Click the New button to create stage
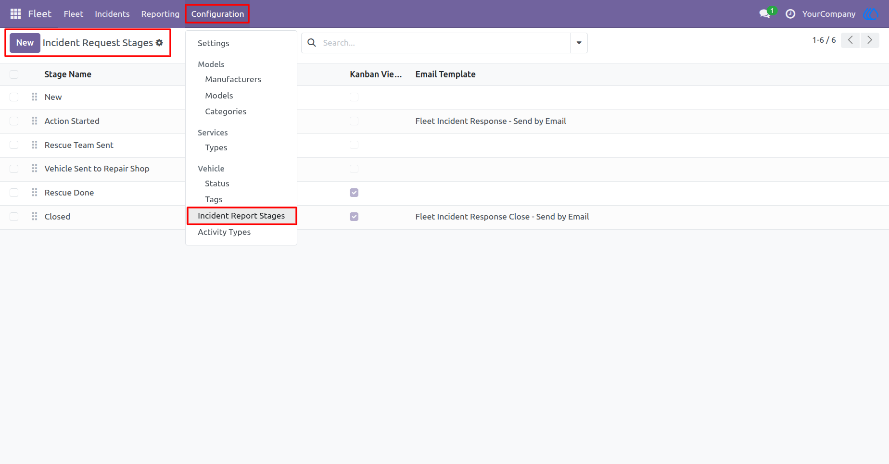The height and width of the screenshot is (464, 889). coord(25,43)
